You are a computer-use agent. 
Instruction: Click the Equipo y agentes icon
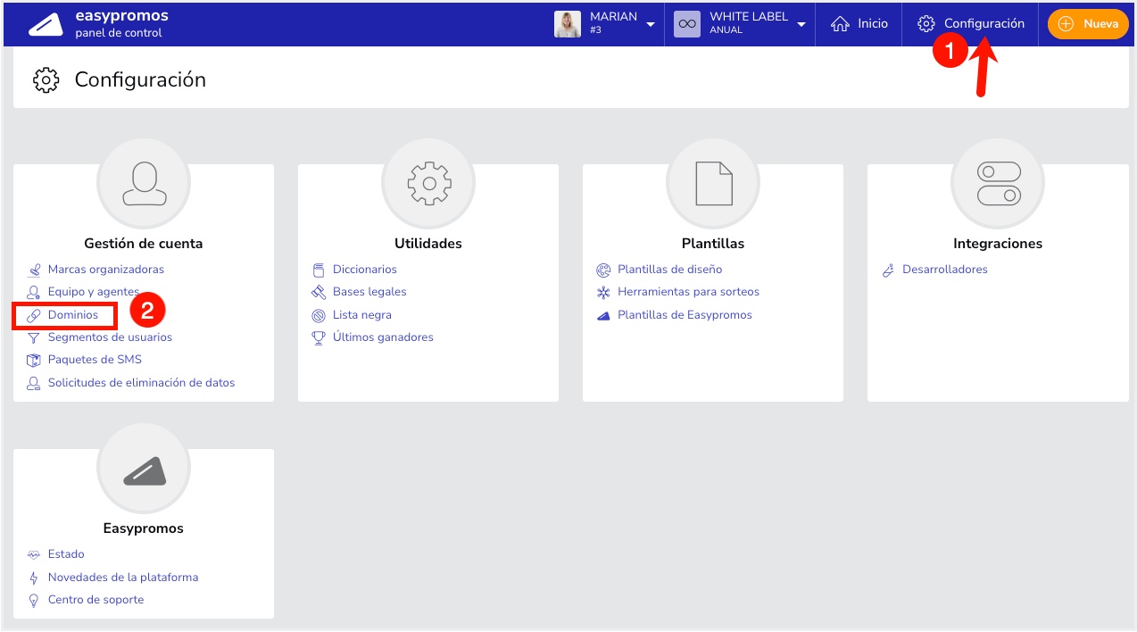click(34, 292)
